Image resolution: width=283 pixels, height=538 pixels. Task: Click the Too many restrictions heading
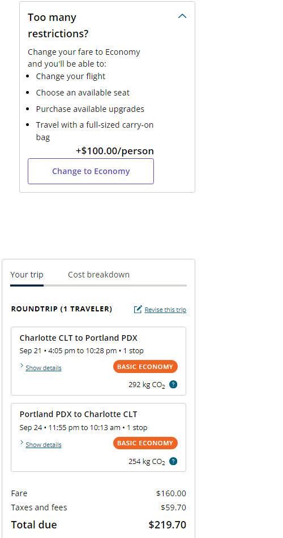pos(58,25)
